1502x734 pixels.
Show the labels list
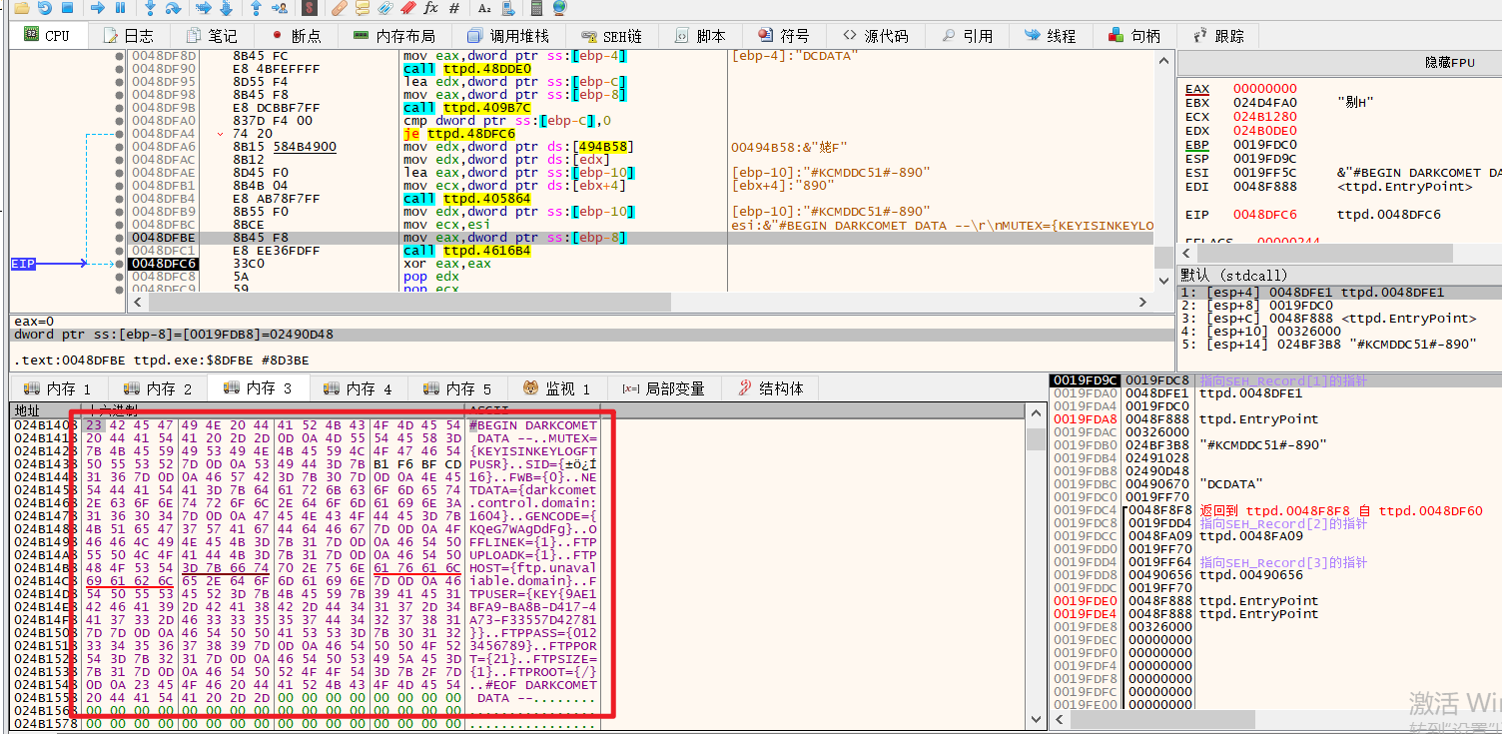pyautogui.click(x=385, y=8)
